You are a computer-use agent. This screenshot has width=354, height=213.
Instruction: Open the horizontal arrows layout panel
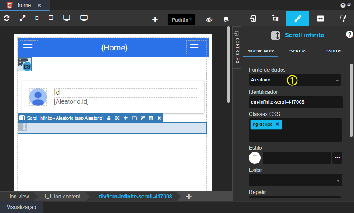pos(320,19)
